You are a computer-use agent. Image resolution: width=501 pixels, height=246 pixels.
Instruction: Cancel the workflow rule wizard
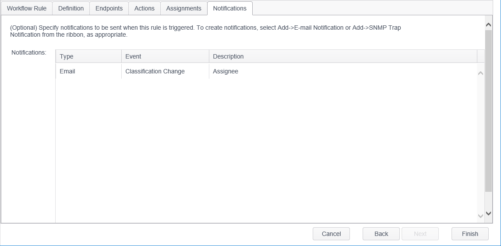click(331, 234)
